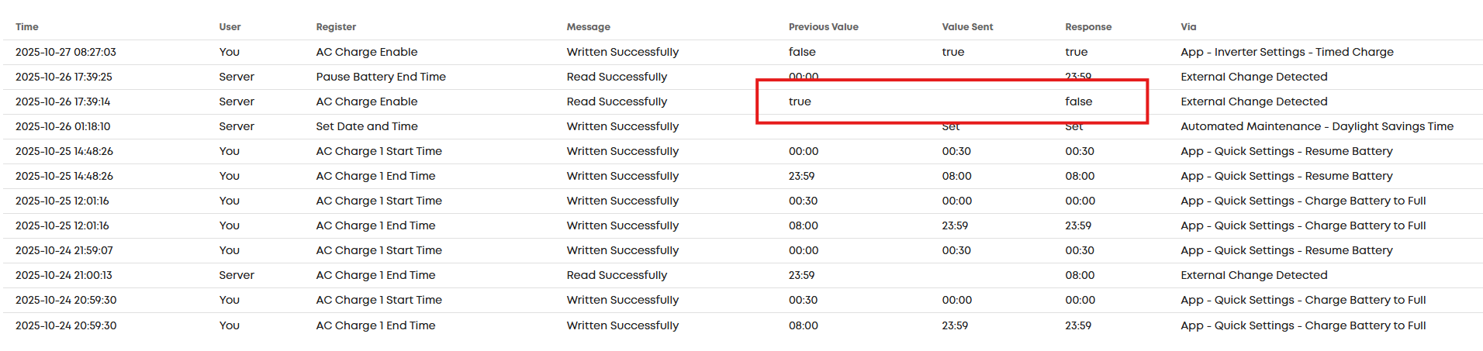Click the 'false' response in highlighted row
1483x351 pixels.
[x=1079, y=102]
